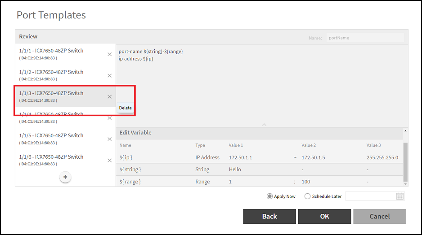Click IP value 172.50.1.1
Image resolution: width=422 pixels, height=235 pixels.
point(240,157)
